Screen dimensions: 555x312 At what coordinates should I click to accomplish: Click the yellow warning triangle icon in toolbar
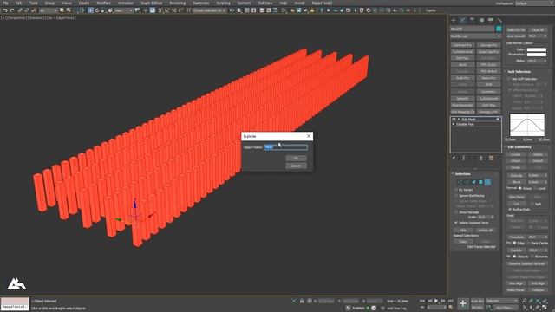pyautogui.click(x=312, y=10)
